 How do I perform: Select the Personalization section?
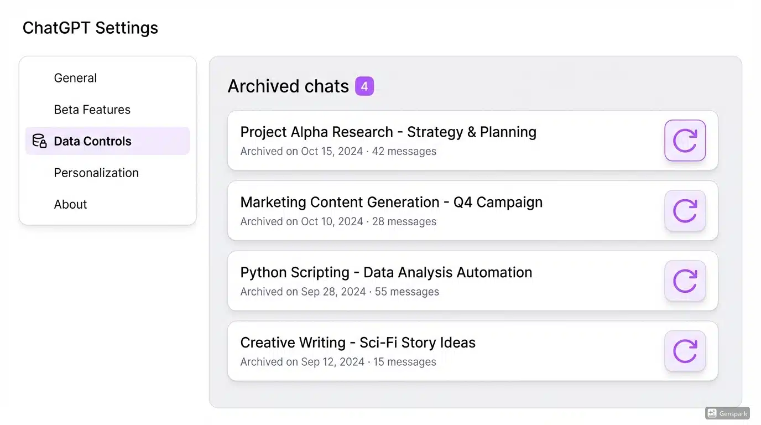coord(96,173)
